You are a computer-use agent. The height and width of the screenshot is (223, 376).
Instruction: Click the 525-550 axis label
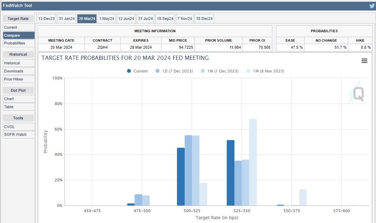click(242, 211)
